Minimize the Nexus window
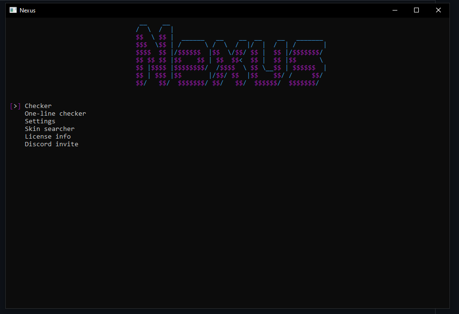459x314 pixels. click(395, 10)
